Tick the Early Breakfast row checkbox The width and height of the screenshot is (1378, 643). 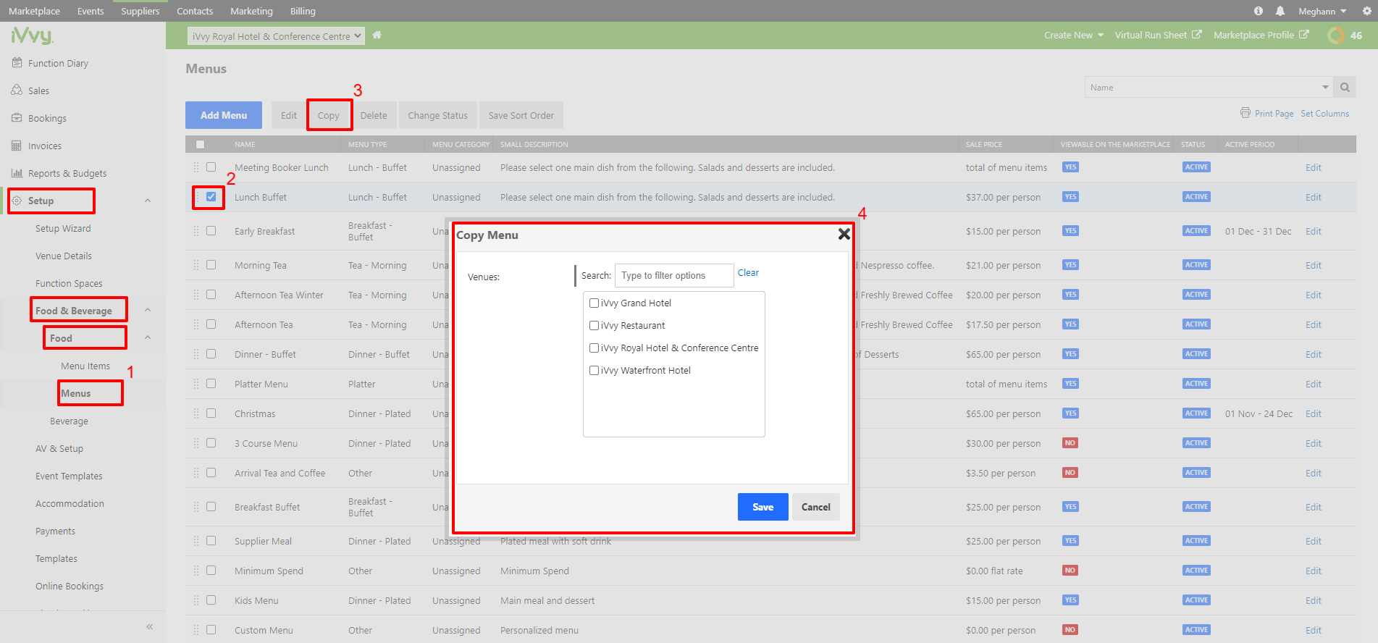click(x=211, y=230)
